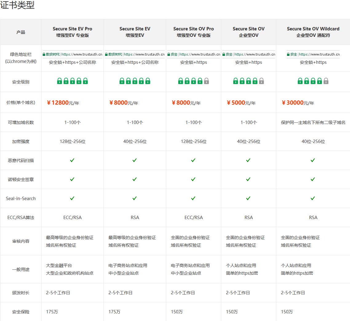Click 诺顿安全签章 checkmark under Secure Site EV Pro
This screenshot has height=321, width=350.
point(72,179)
